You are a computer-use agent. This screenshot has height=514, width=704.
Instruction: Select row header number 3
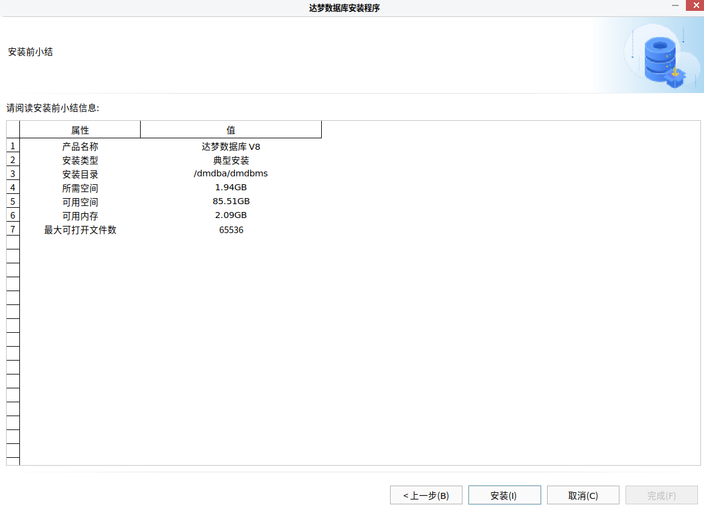13,174
